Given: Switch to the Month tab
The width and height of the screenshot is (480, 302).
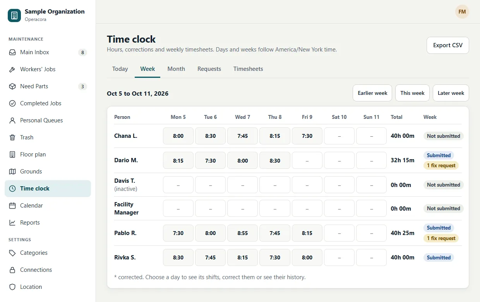Looking at the screenshot, I should [x=176, y=69].
